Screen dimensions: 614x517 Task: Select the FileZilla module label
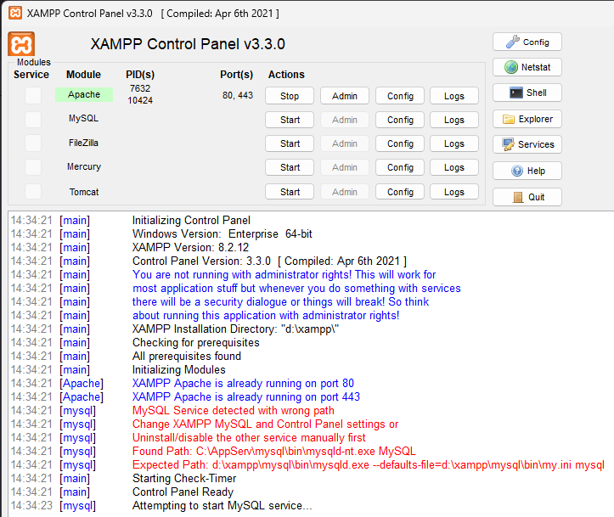tap(84, 143)
